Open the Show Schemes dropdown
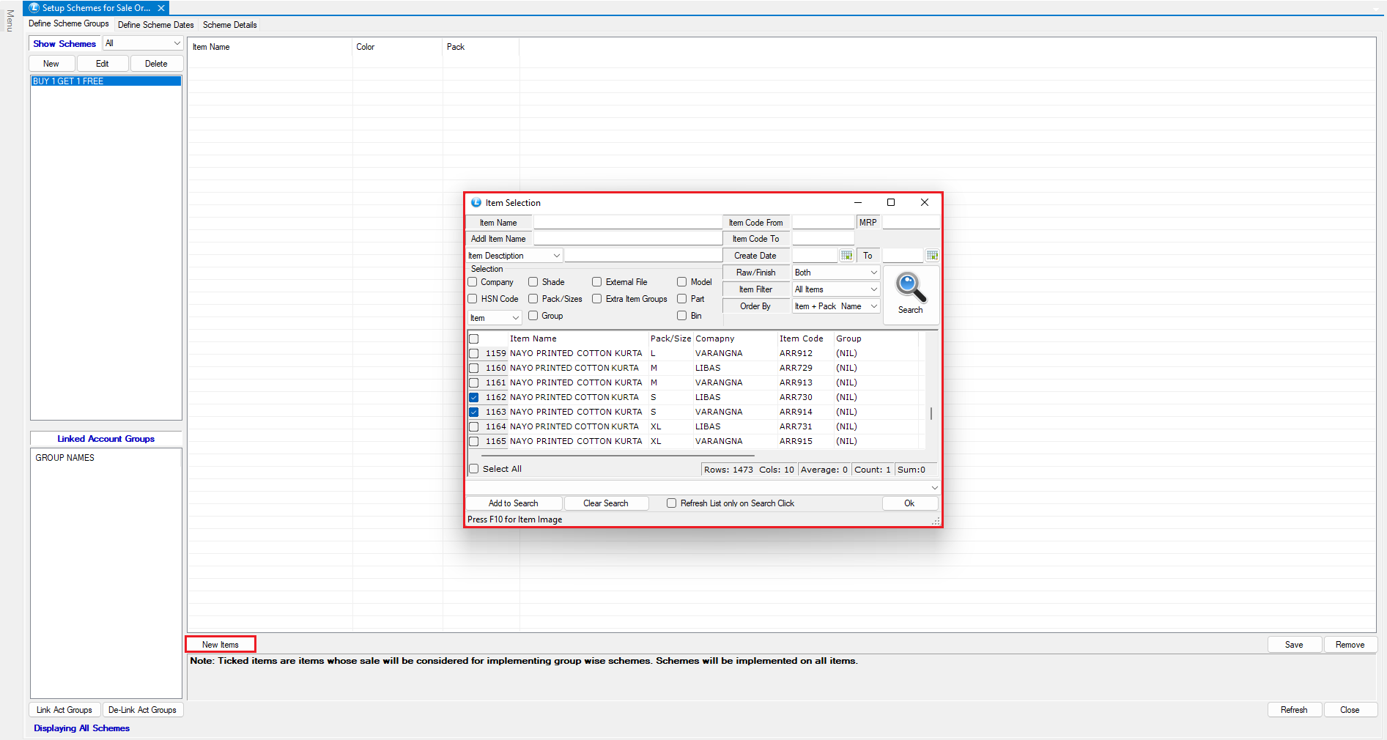 point(143,43)
